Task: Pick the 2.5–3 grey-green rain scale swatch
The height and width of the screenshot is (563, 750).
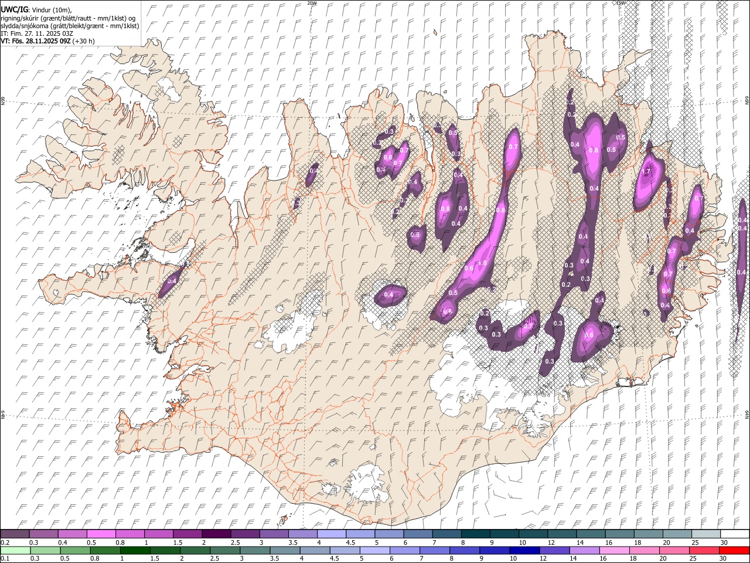Action: pyautogui.click(x=224, y=551)
